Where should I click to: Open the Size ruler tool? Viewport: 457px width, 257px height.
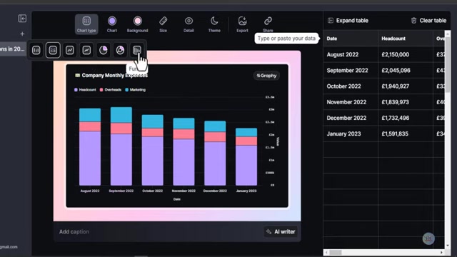tap(164, 24)
